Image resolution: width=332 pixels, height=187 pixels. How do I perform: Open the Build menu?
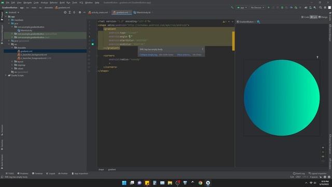pyautogui.click(x=62, y=3)
